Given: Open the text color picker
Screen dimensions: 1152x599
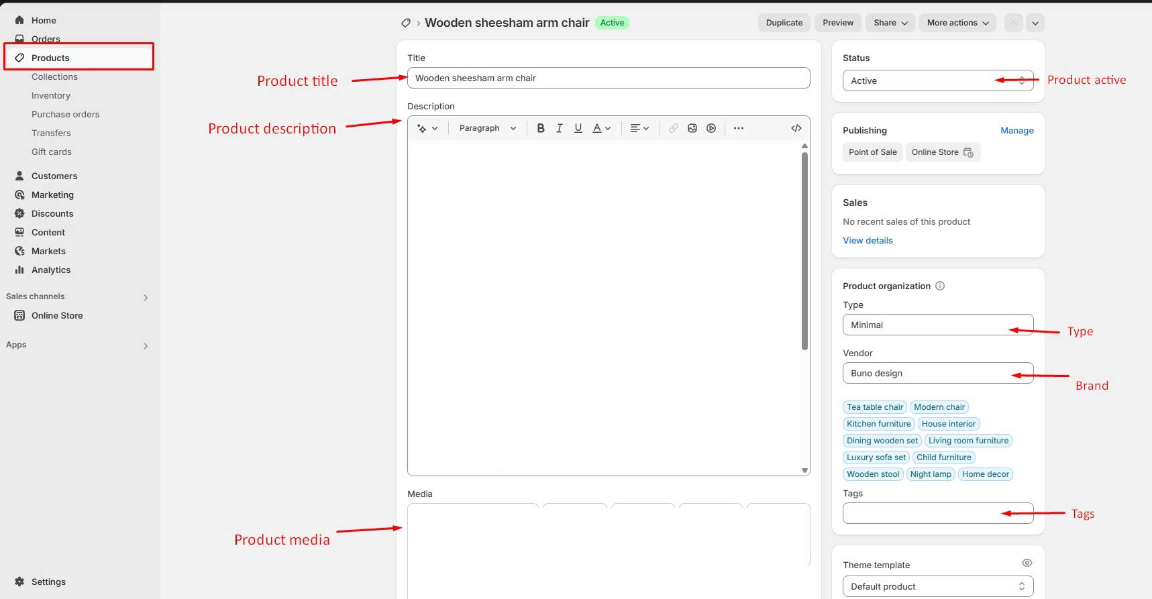Looking at the screenshot, I should pos(601,128).
